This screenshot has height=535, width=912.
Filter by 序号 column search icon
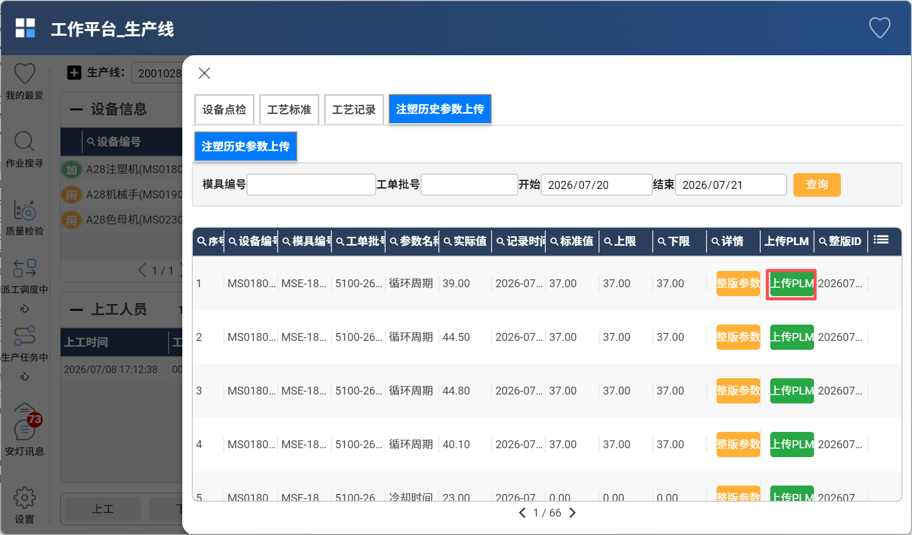(x=202, y=241)
